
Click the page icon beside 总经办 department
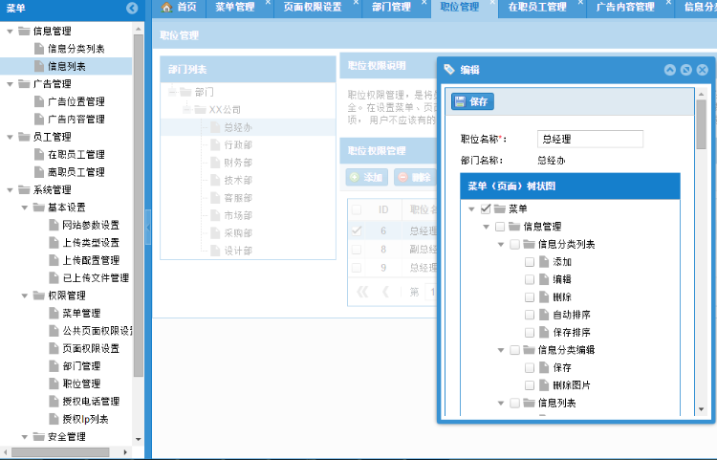coord(215,127)
